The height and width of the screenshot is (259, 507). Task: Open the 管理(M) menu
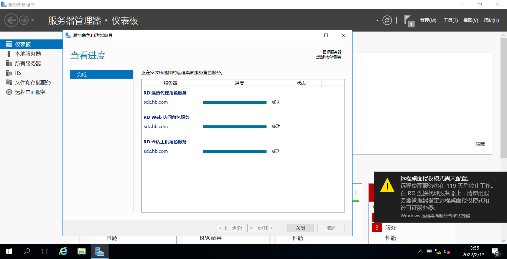tap(428, 20)
